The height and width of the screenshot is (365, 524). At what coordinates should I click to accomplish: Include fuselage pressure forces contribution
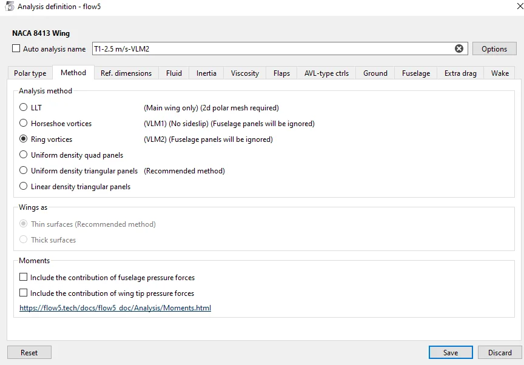(x=24, y=277)
